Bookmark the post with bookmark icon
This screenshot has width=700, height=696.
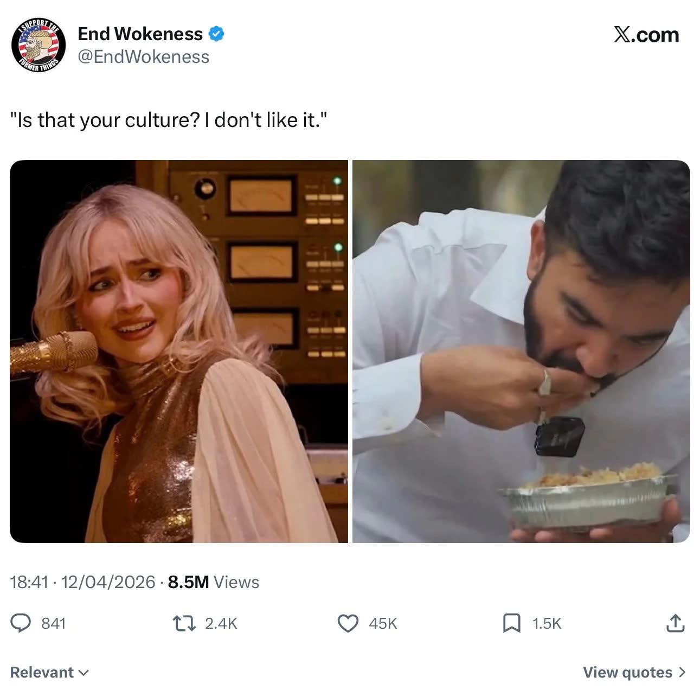tap(512, 623)
